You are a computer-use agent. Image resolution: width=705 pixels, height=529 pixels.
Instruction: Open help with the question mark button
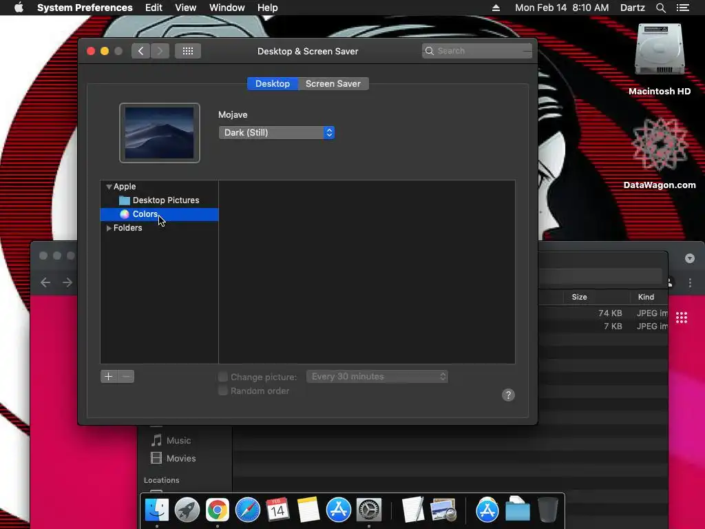tap(508, 395)
